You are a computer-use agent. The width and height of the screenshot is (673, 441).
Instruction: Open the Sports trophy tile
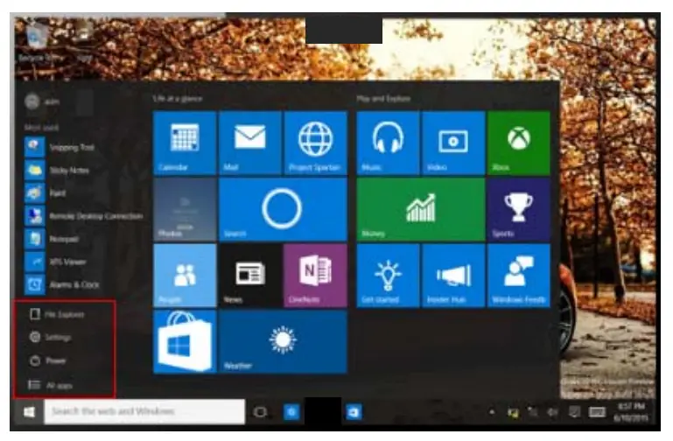[x=518, y=209]
